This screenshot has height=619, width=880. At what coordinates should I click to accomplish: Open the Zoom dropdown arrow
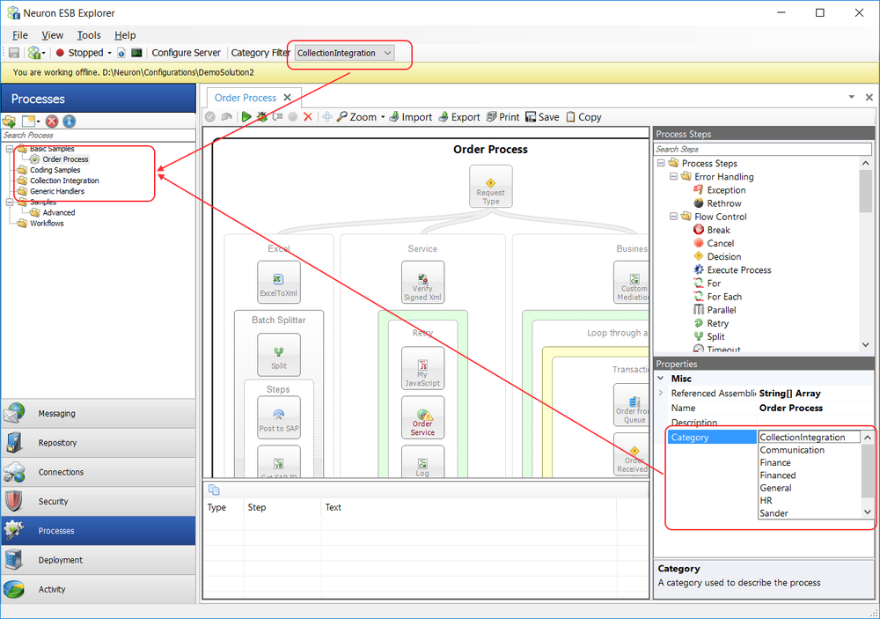point(383,117)
